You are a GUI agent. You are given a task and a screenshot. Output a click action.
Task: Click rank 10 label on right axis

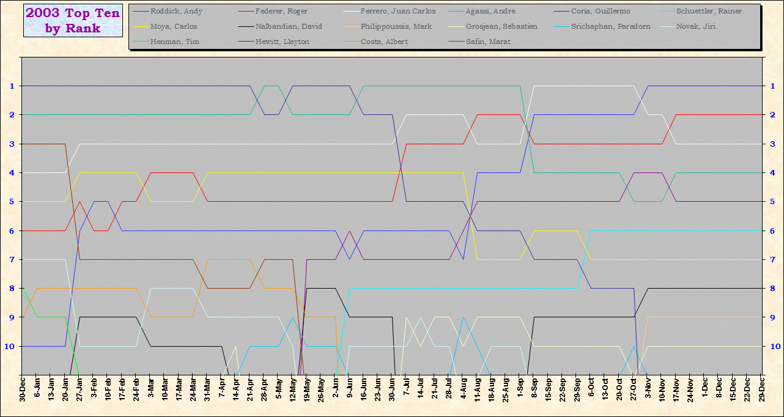[x=774, y=346]
